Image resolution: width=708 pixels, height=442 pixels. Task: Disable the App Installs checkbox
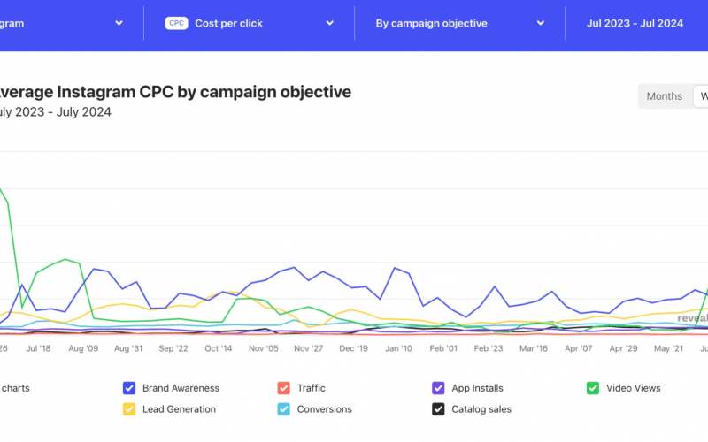coord(437,388)
